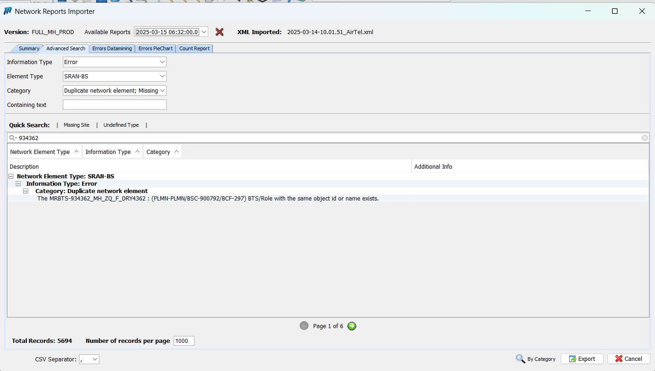Clear the search box text
655x371 pixels.
pyautogui.click(x=644, y=138)
